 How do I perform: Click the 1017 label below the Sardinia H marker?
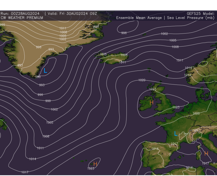tap(205, 163)
